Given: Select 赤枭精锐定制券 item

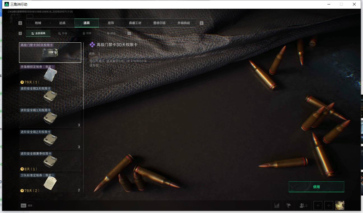Looking at the screenshot, I should click(x=50, y=74).
